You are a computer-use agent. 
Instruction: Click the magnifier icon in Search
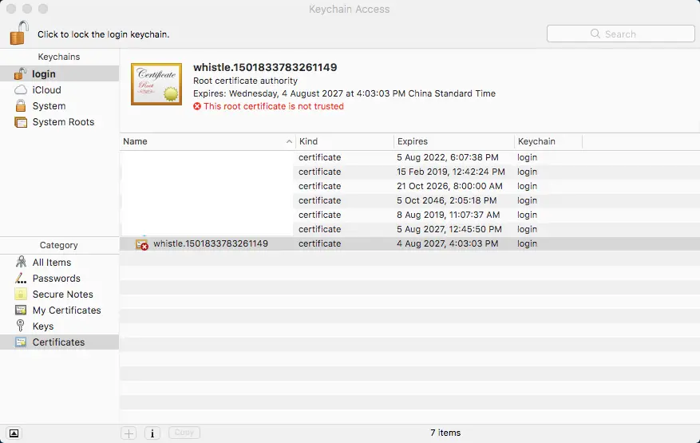coord(595,34)
